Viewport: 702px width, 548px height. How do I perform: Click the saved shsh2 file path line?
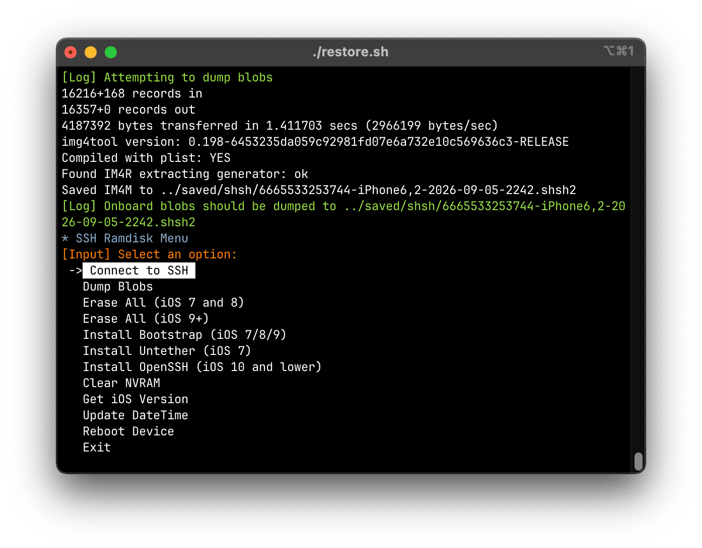pyautogui.click(x=319, y=190)
